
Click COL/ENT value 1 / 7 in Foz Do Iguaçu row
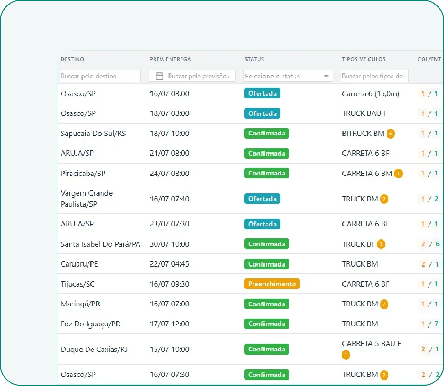(x=429, y=324)
